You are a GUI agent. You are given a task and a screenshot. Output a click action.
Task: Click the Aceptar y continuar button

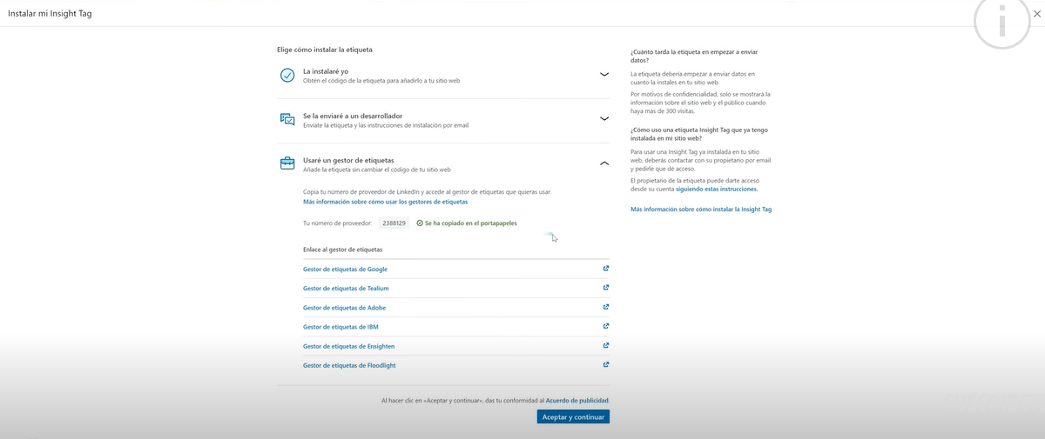573,417
